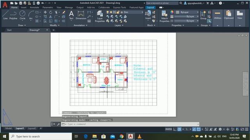Select the Stretch tool
Viewport: 250px width, 140px height.
coord(45,21)
